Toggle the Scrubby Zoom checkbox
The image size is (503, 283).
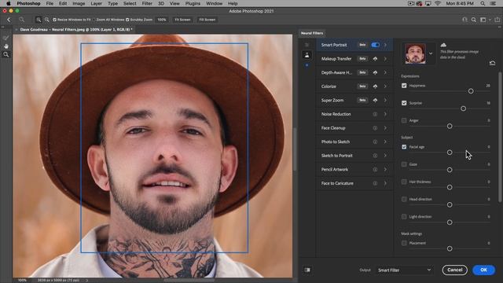(127, 20)
